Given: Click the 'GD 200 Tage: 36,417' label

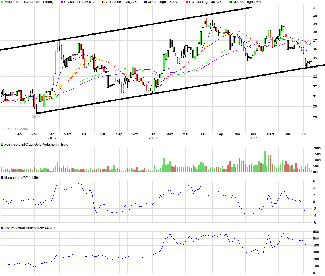Looking at the screenshot, I should point(249,2).
